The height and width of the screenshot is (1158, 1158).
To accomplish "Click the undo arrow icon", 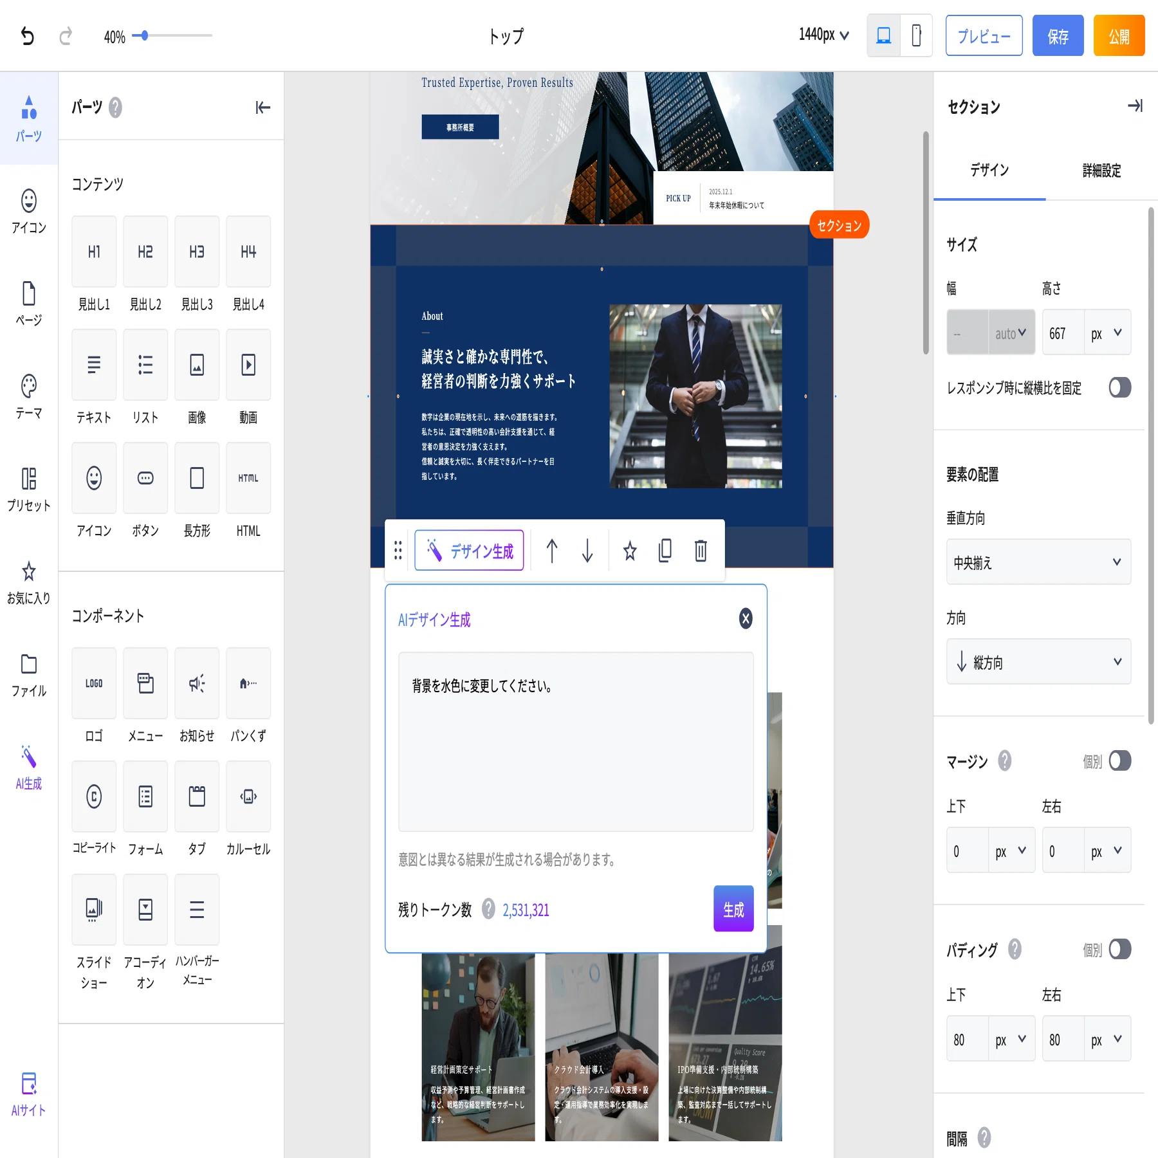I will click(x=27, y=36).
